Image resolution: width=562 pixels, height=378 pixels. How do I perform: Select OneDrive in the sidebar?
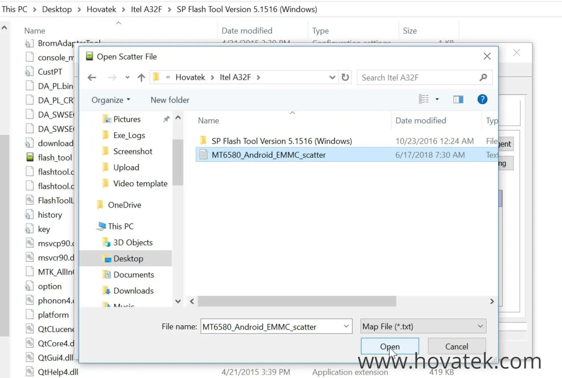[124, 205]
